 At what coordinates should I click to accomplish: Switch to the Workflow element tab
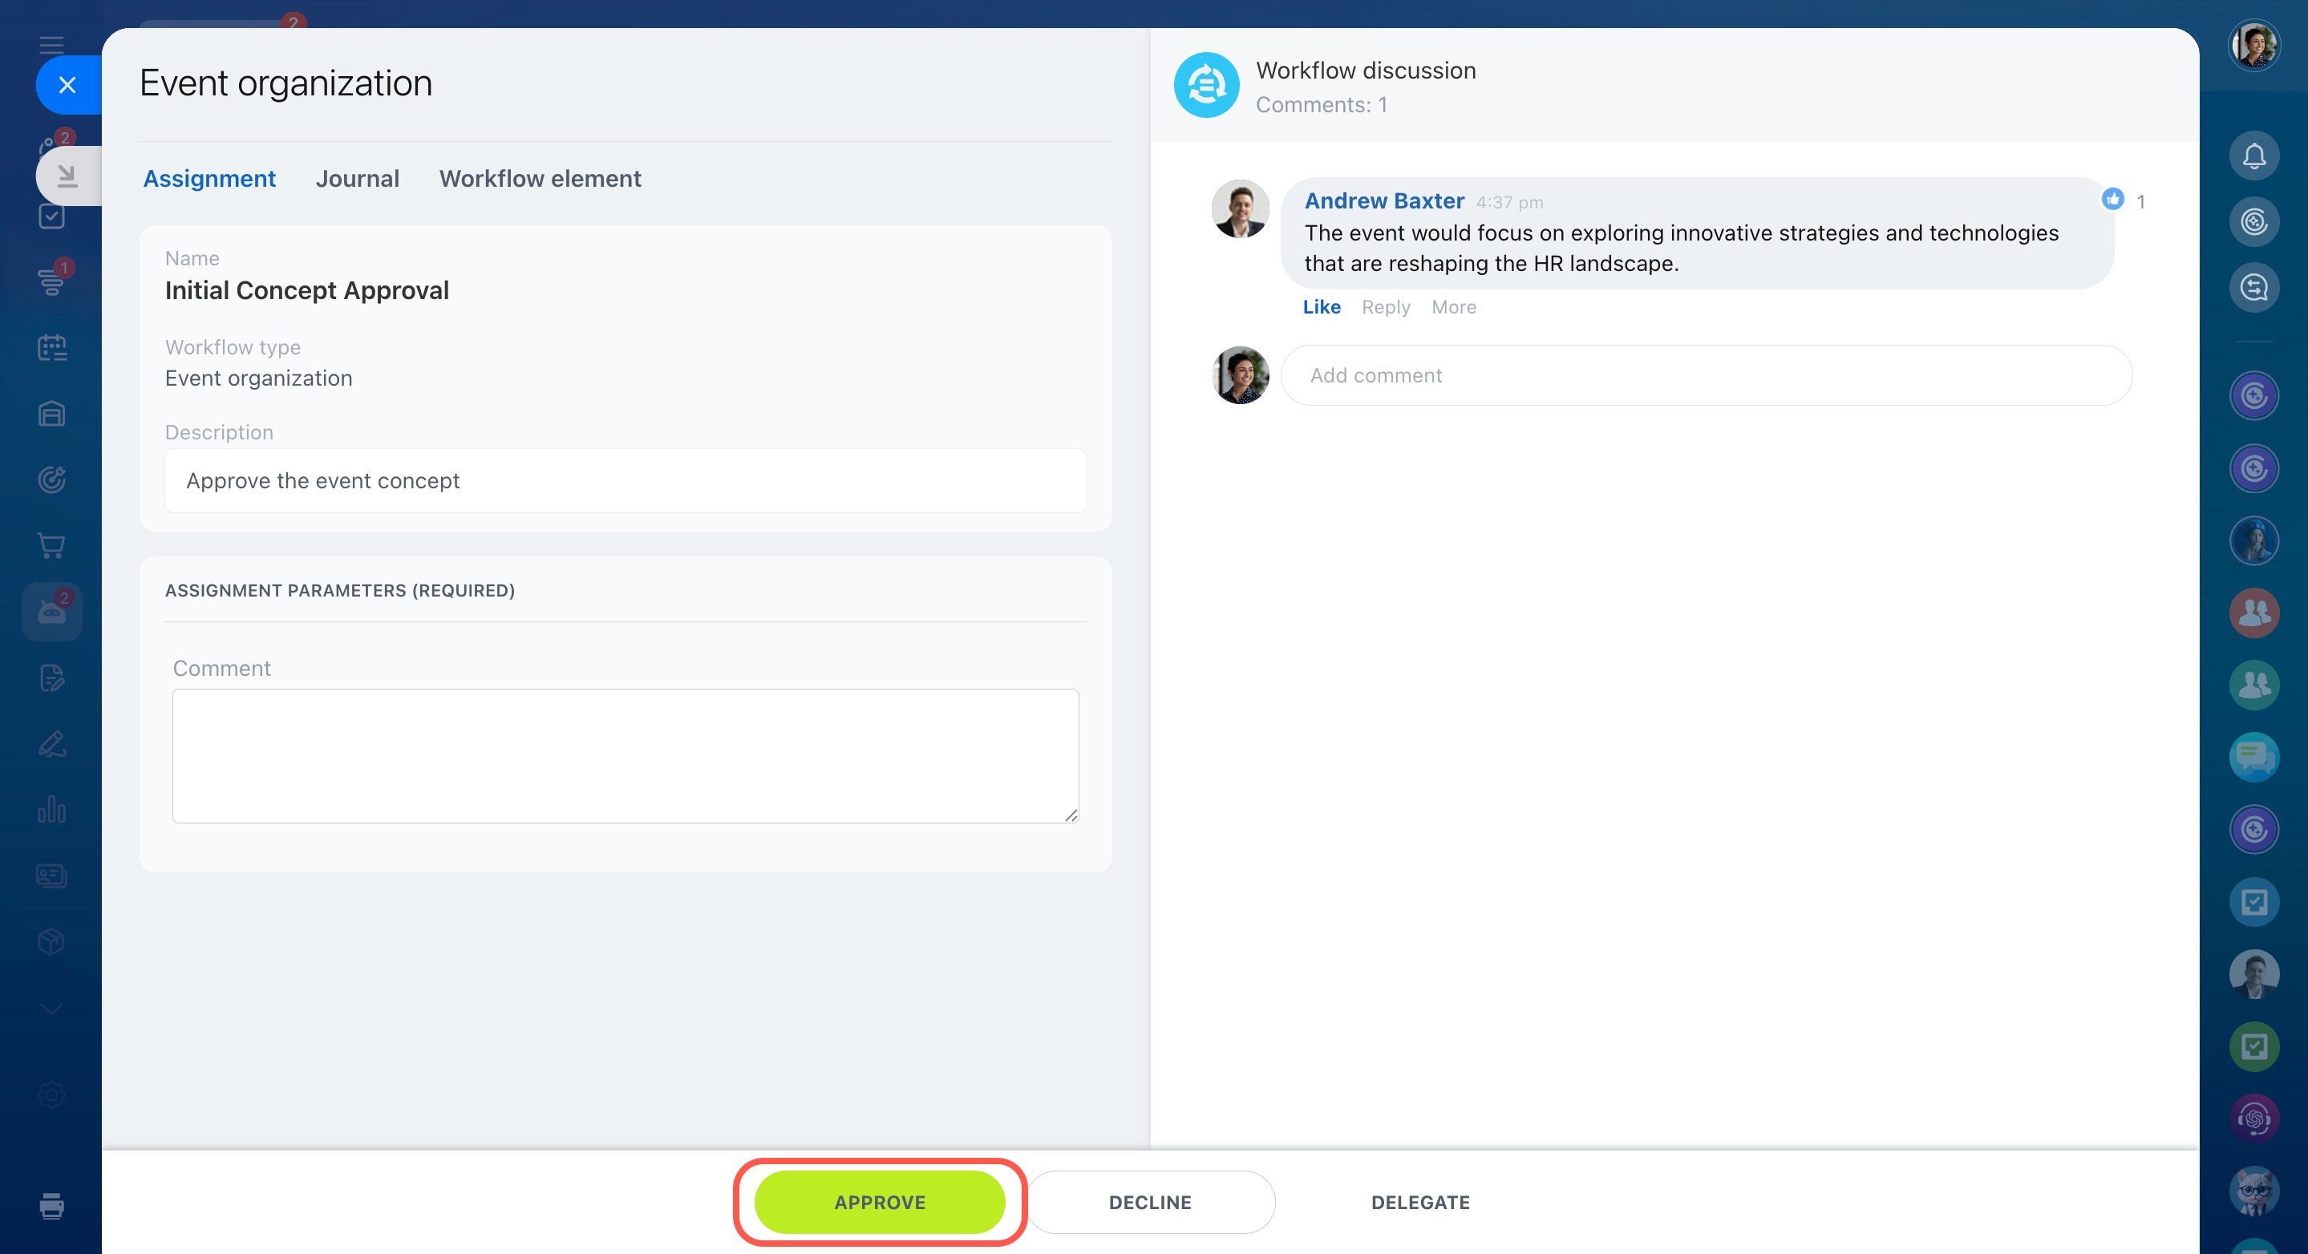pyautogui.click(x=540, y=179)
